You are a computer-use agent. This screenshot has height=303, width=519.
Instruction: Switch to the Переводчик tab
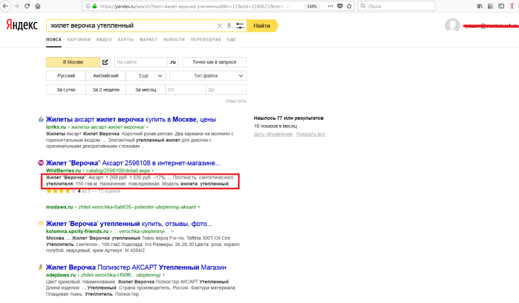[x=206, y=39]
